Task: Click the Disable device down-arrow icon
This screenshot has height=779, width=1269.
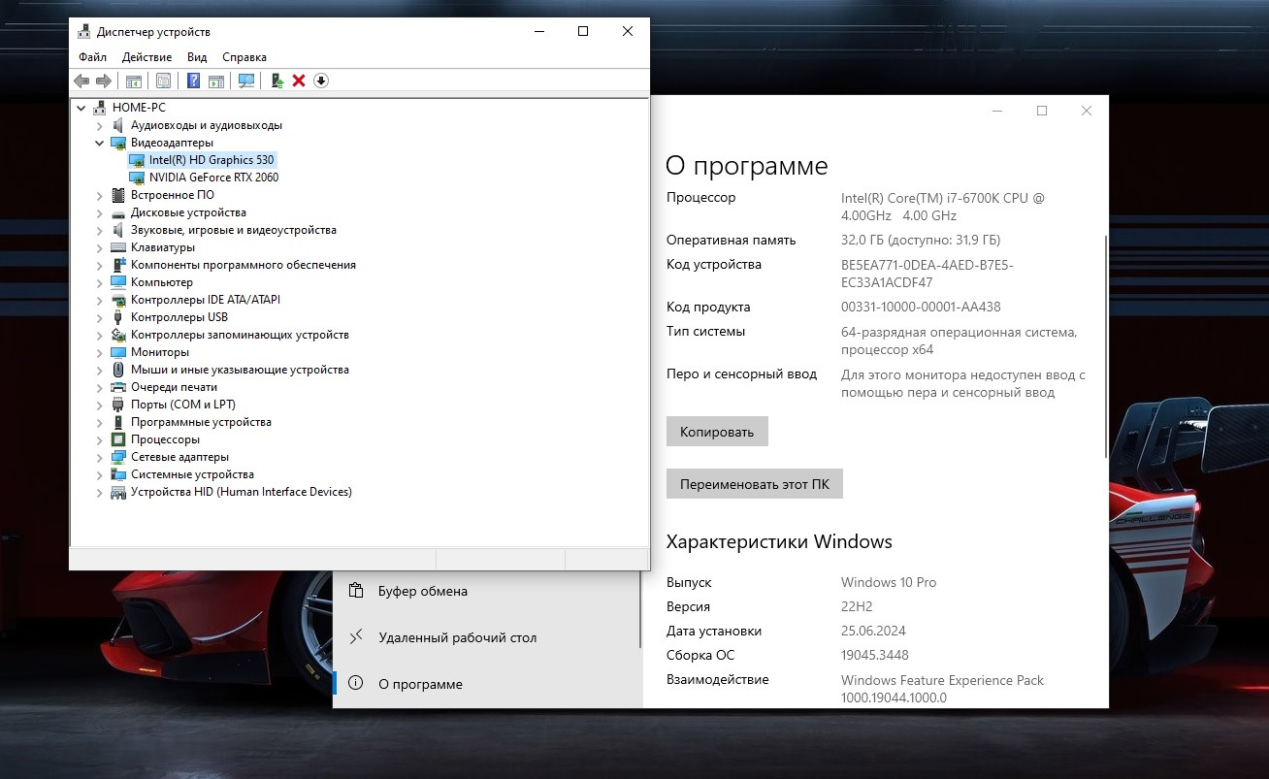Action: pyautogui.click(x=321, y=81)
